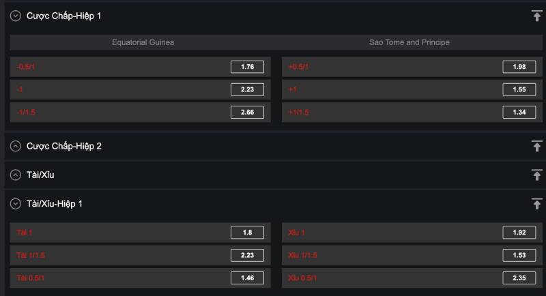
Task: Expand the Cược Chấp-Hiệp 2 section
Action: tap(16, 146)
